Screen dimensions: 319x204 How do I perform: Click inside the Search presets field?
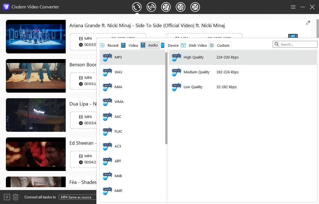pos(295,44)
